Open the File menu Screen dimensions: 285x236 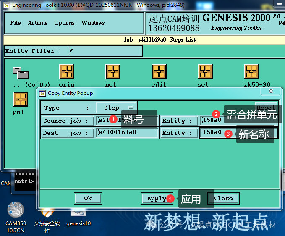16,23
